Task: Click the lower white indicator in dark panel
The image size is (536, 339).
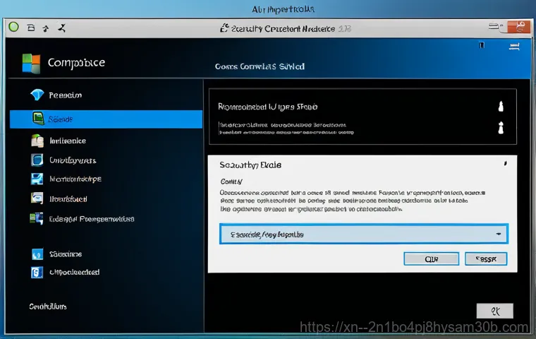Action: [501, 129]
